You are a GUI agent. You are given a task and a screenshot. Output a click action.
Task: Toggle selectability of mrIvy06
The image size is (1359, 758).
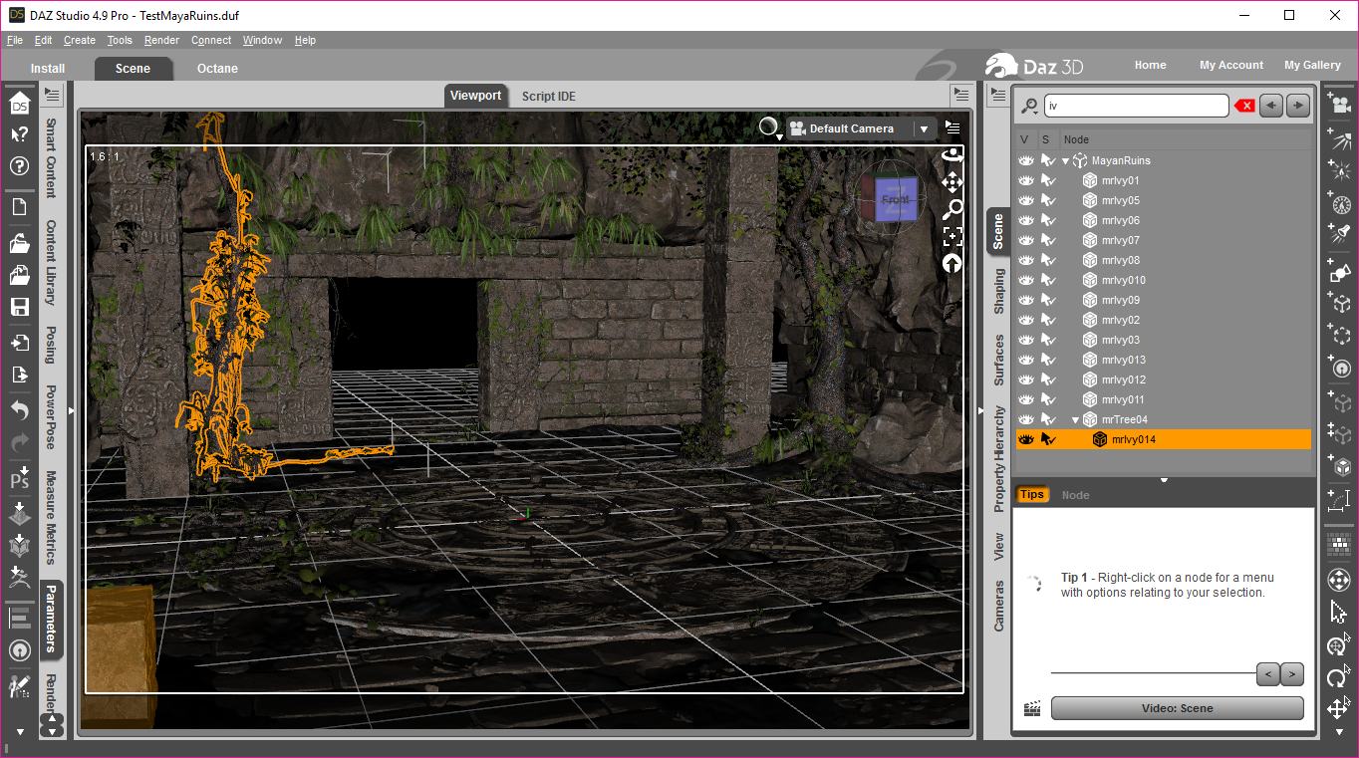(x=1048, y=220)
